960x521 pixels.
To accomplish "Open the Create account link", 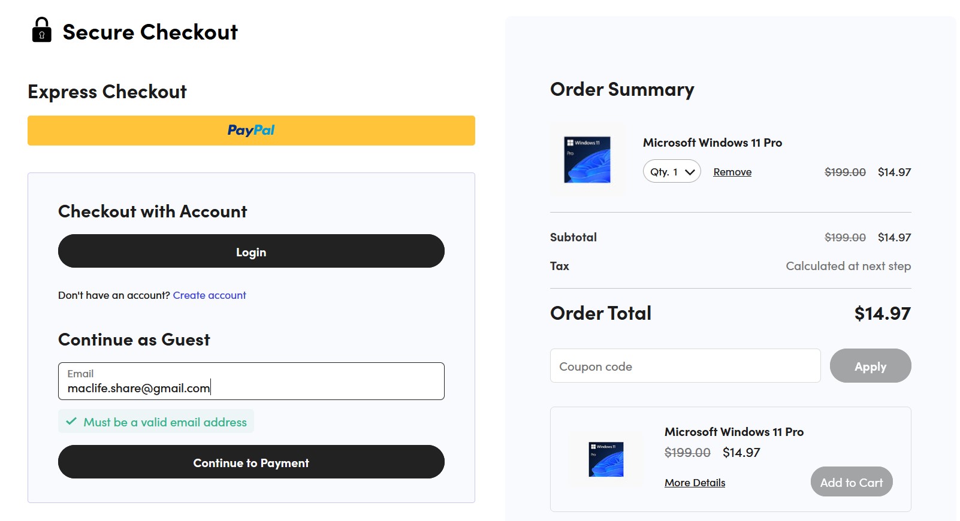I will click(x=209, y=295).
